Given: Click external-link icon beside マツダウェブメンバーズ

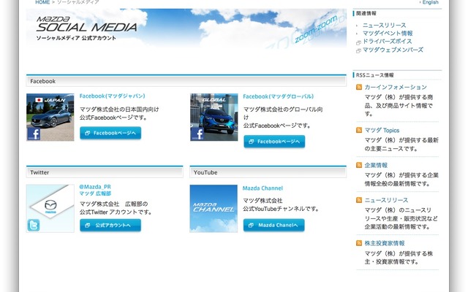Looking at the screenshot, I should (358, 51).
